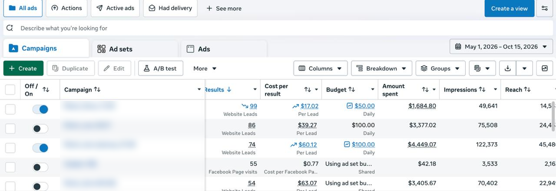Select the Actions view

66,8
